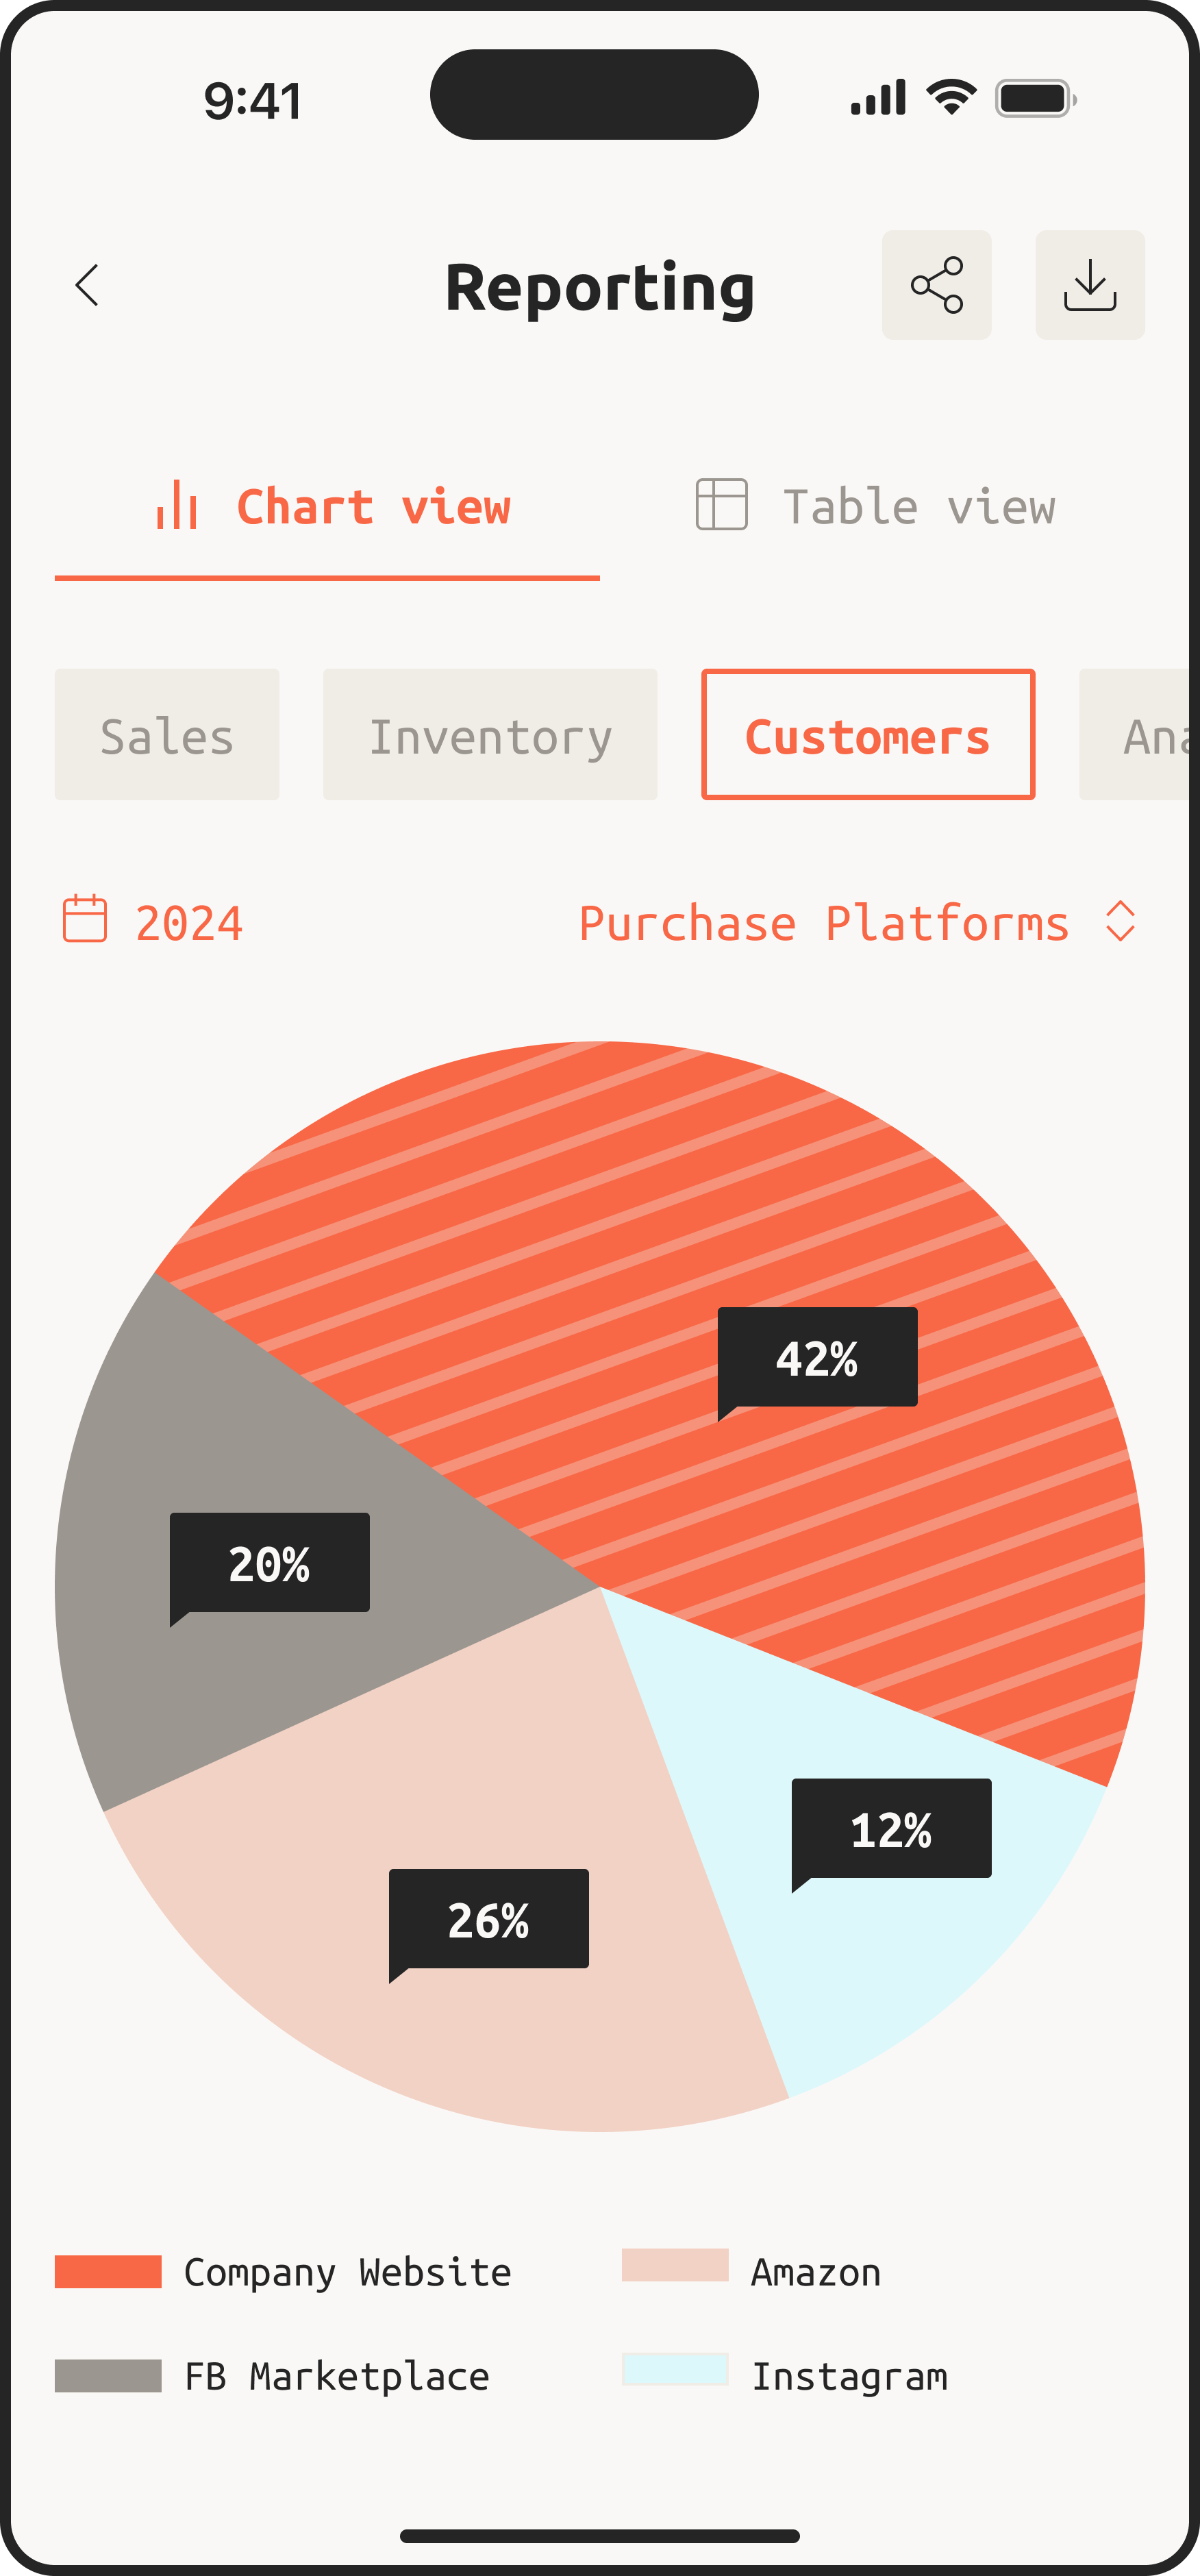
Task: Click the download report icon
Action: click(1090, 286)
